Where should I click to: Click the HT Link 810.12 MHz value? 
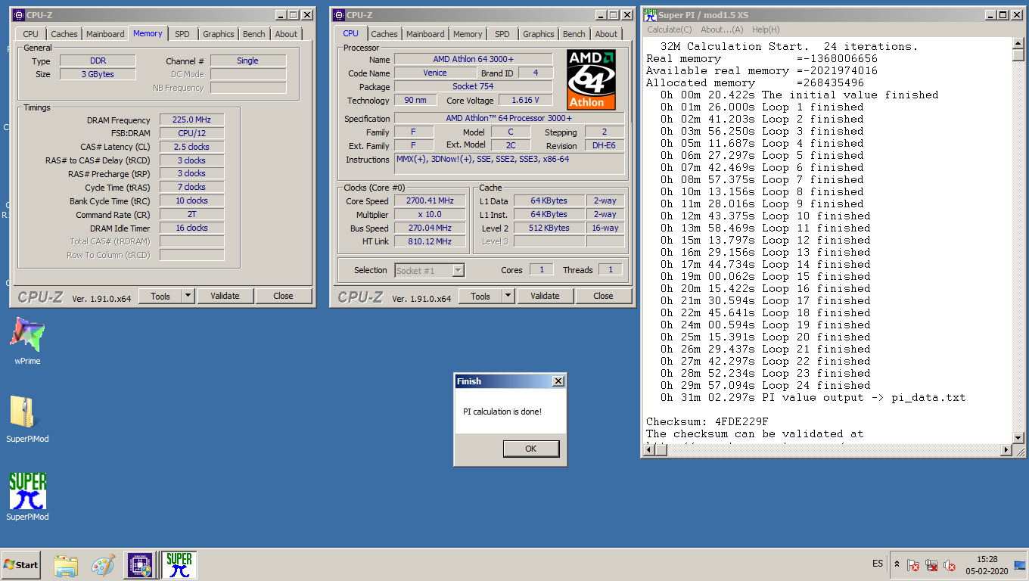pyautogui.click(x=431, y=241)
